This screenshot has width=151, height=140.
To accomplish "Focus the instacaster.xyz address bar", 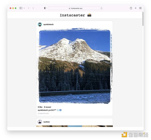I will click(x=75, y=8).
